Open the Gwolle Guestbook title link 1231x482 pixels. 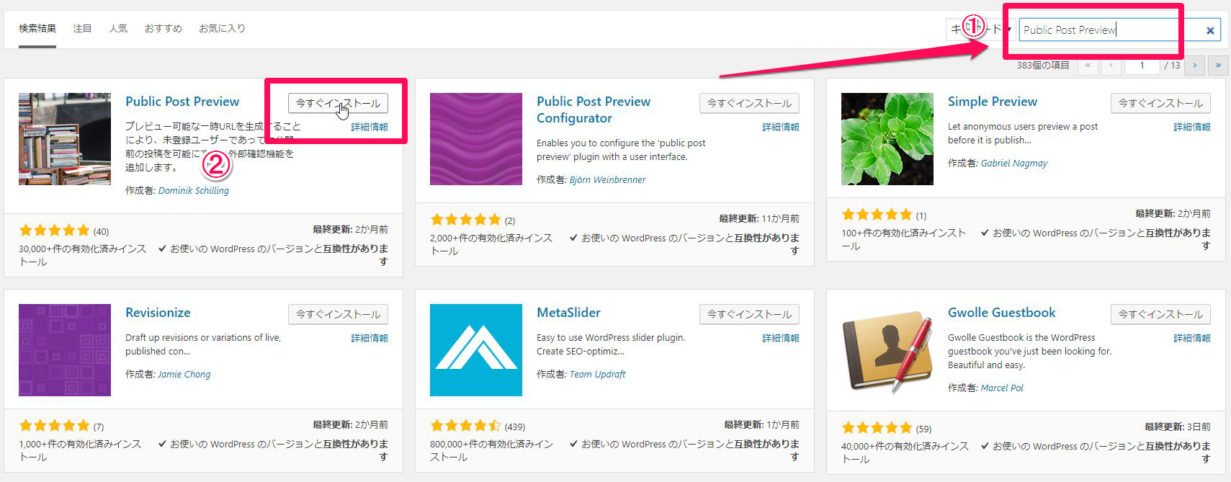click(x=1002, y=313)
